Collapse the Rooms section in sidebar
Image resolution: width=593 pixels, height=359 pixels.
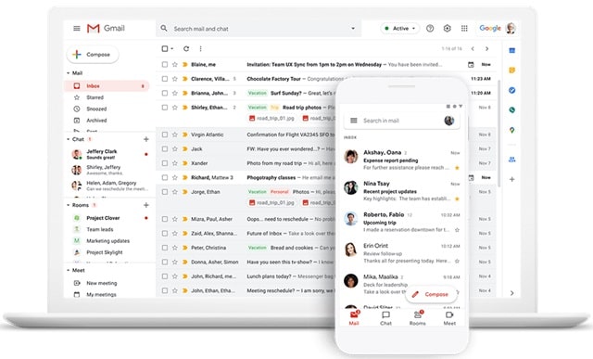(x=68, y=205)
